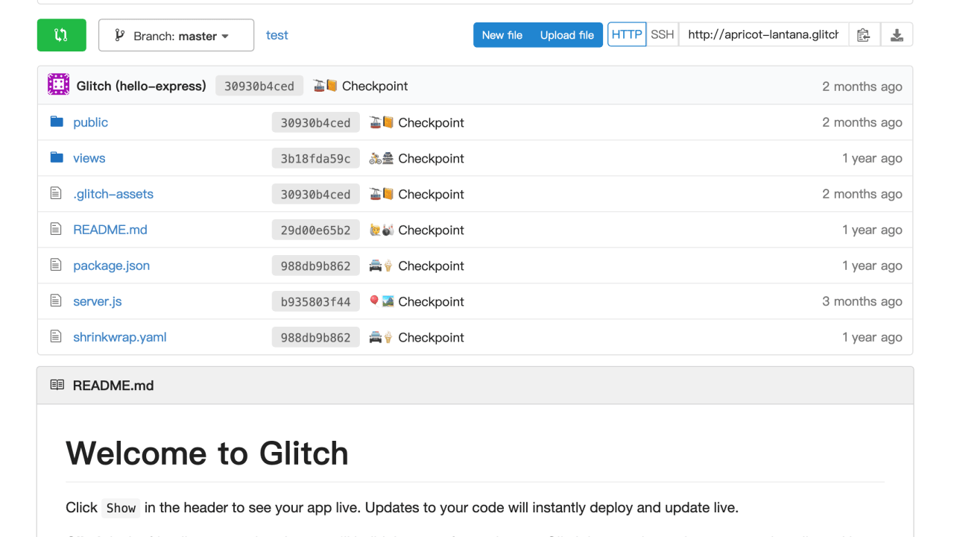Click the repository clone URL field
This screenshot has width=954, height=537.
click(x=763, y=34)
